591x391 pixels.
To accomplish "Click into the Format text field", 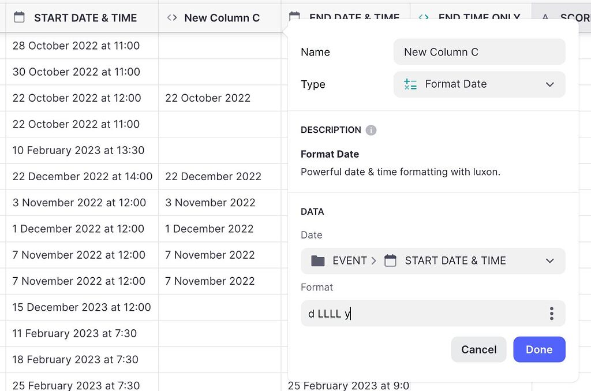I will tap(421, 314).
